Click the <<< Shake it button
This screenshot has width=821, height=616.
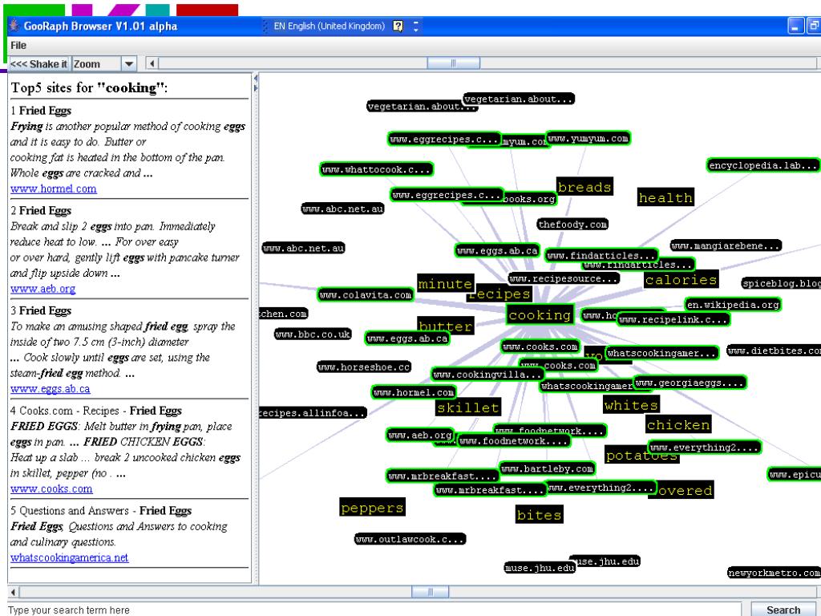[x=39, y=64]
